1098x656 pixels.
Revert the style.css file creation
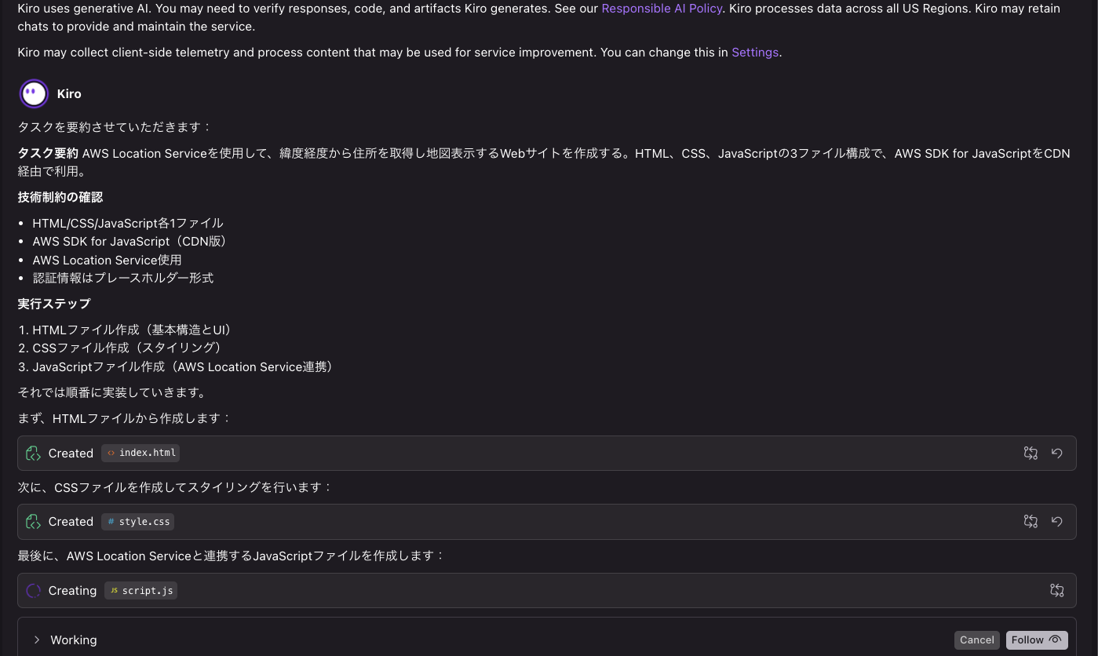click(1057, 521)
